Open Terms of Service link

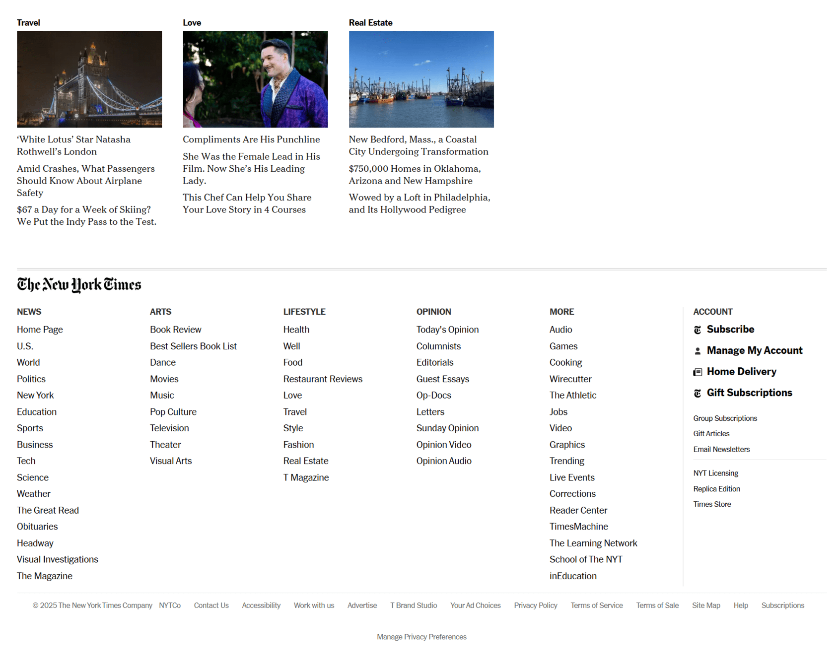pyautogui.click(x=597, y=605)
